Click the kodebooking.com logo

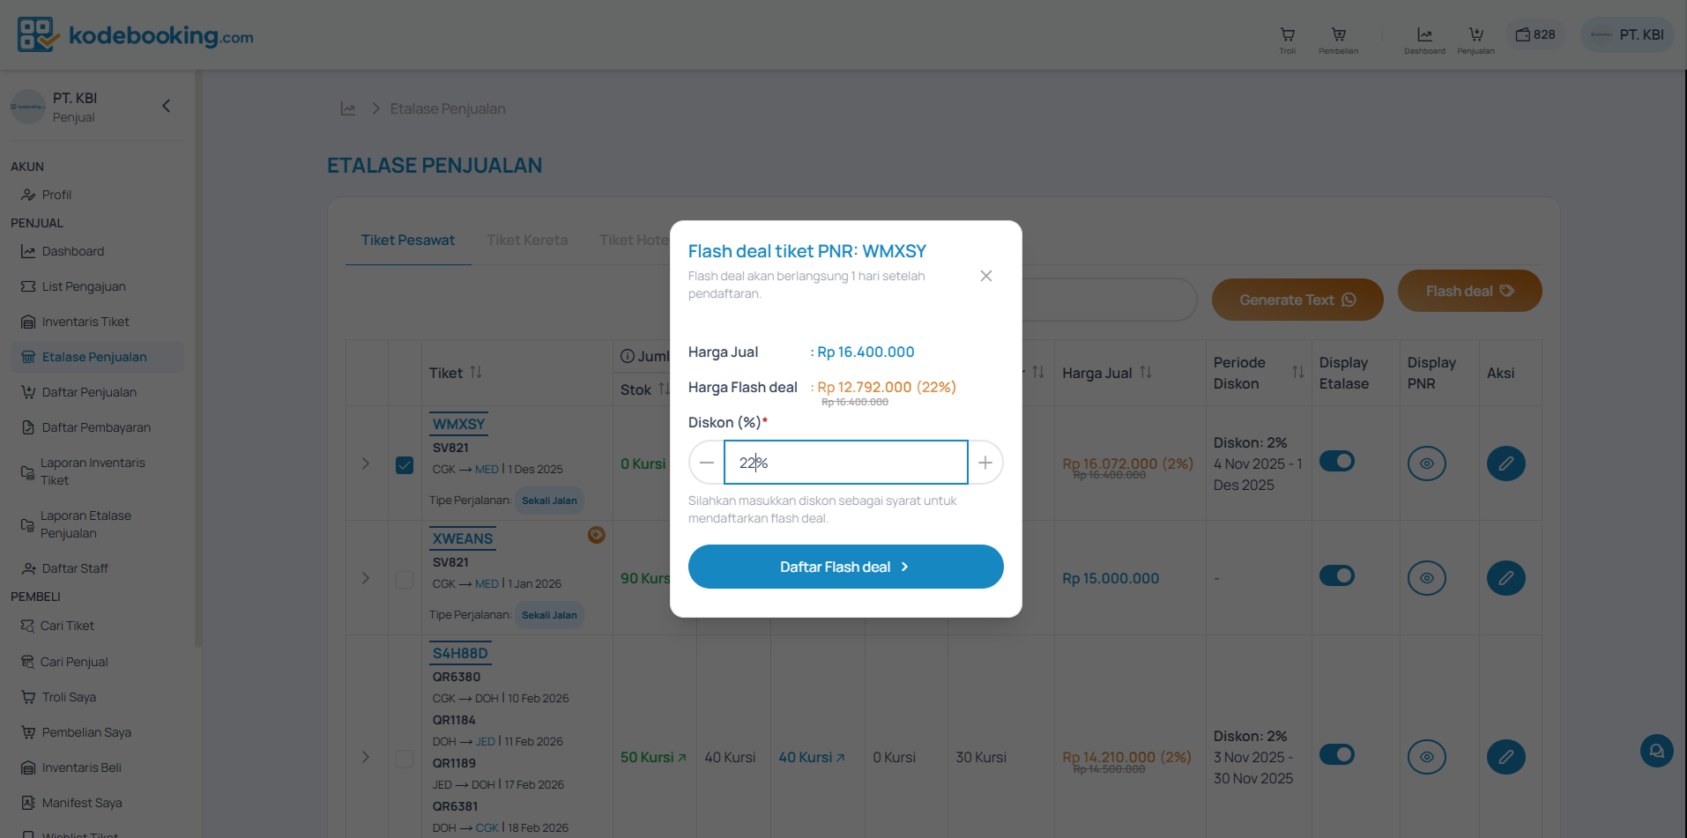point(134,35)
